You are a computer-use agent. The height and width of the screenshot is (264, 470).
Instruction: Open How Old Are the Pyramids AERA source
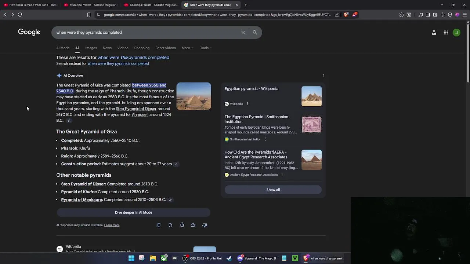tap(256, 155)
